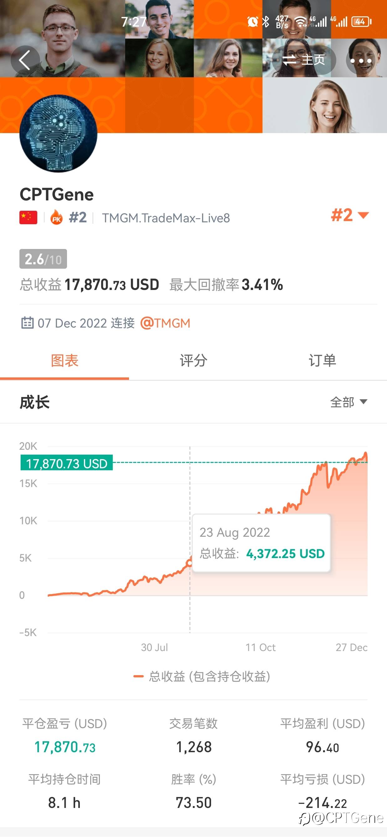Tap the 17,870.73 USD chart value label

point(67,463)
